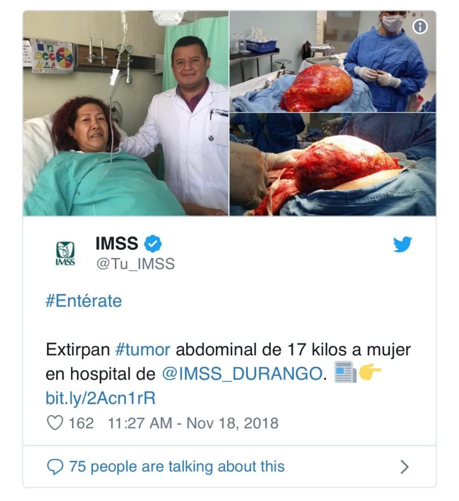This screenshot has width=459, height=501.
Task: Click the blue verified badge
Action: pos(153,244)
